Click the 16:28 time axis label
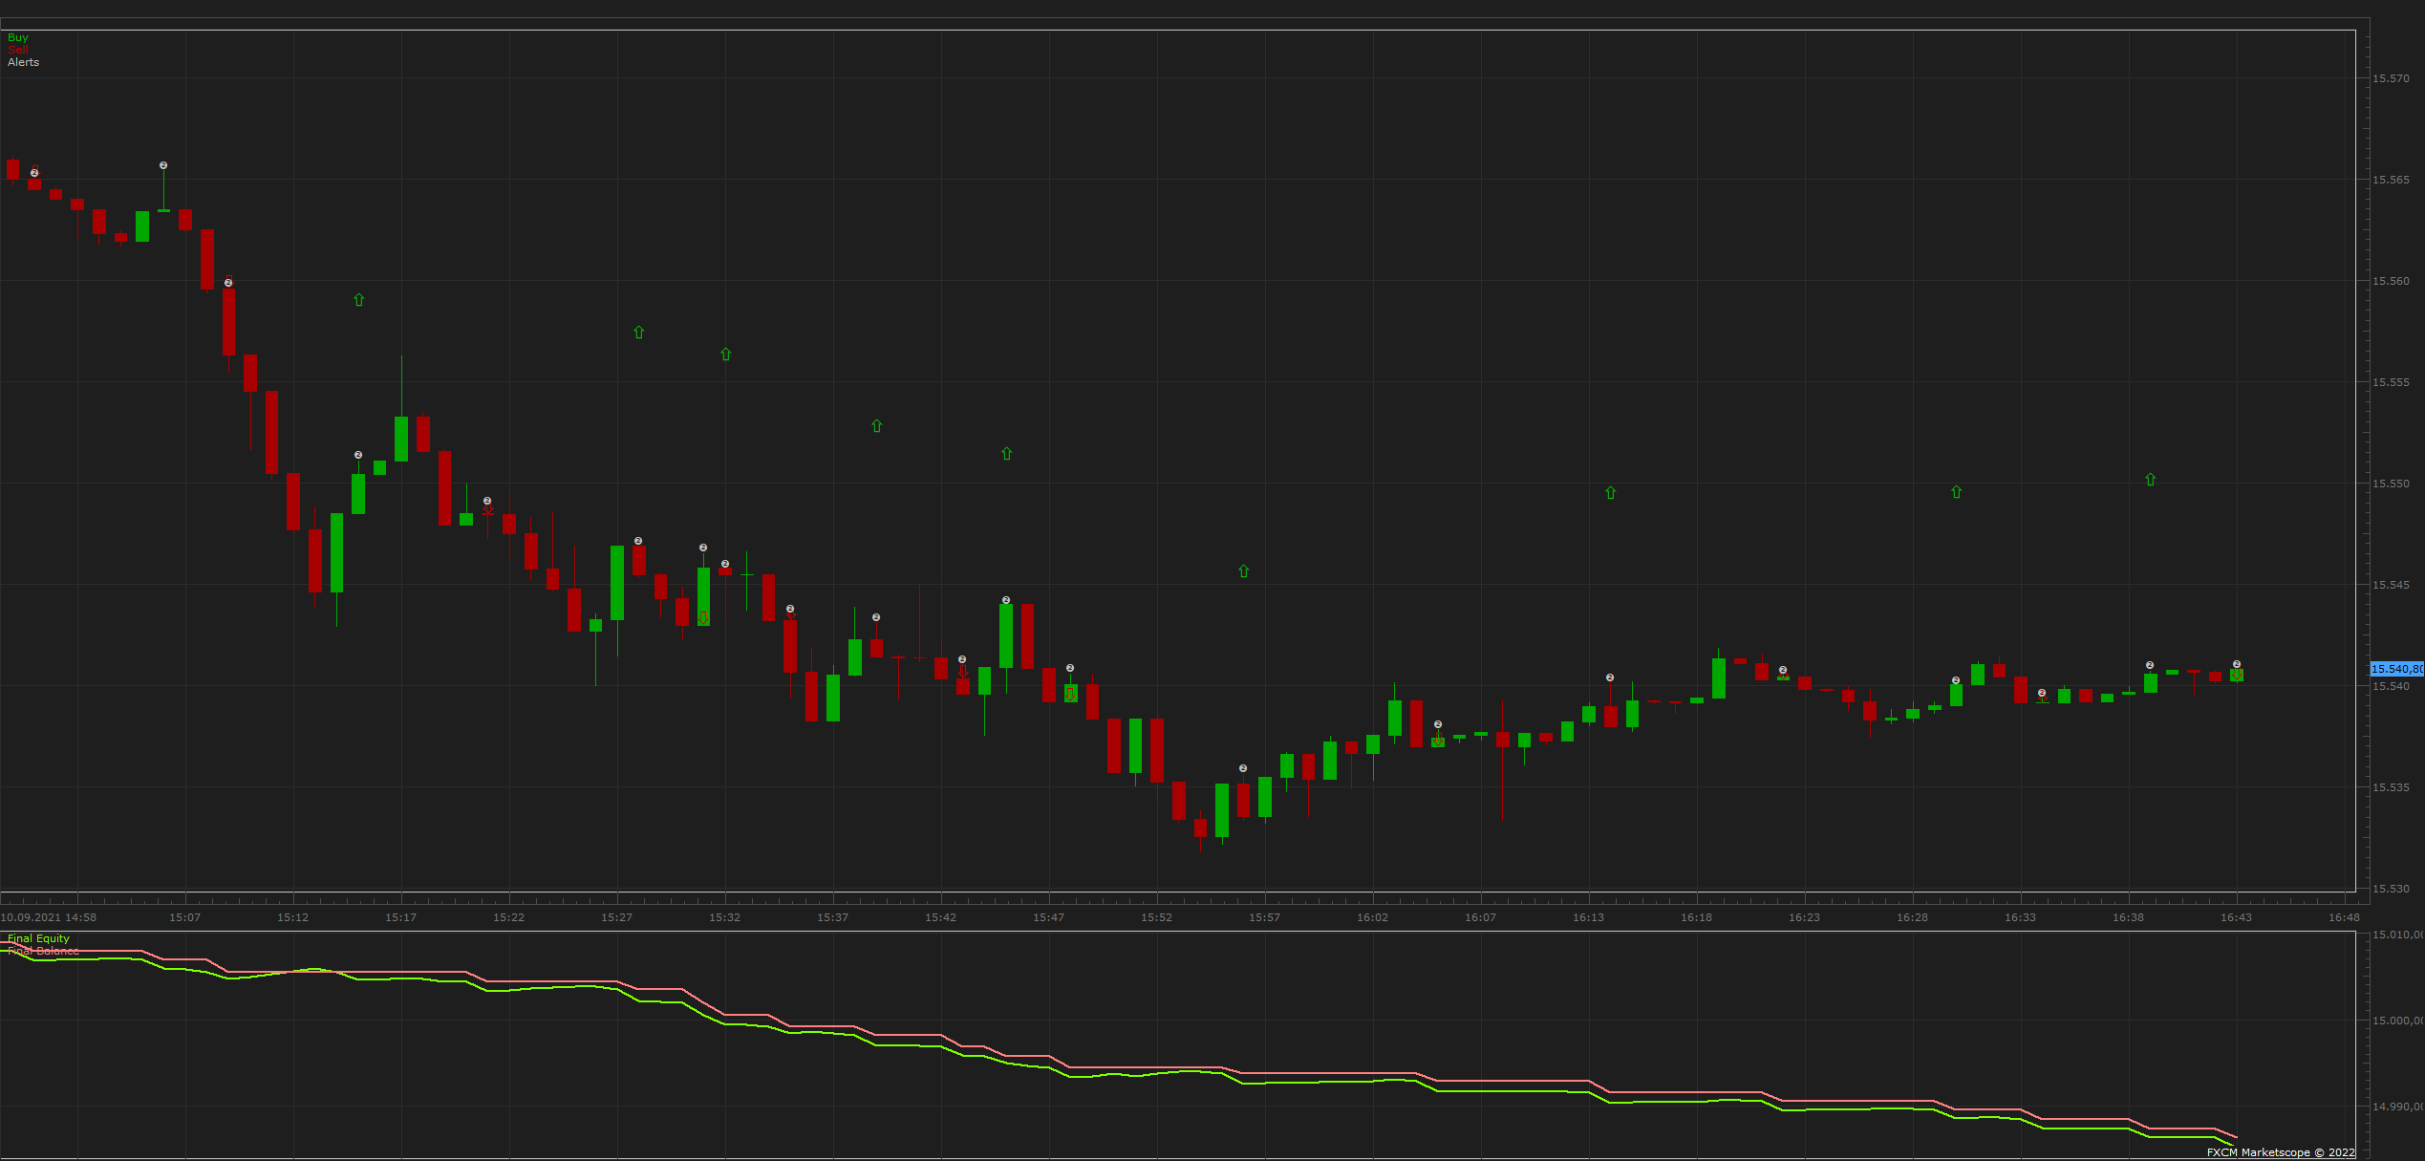This screenshot has width=2425, height=1161. [x=1913, y=917]
